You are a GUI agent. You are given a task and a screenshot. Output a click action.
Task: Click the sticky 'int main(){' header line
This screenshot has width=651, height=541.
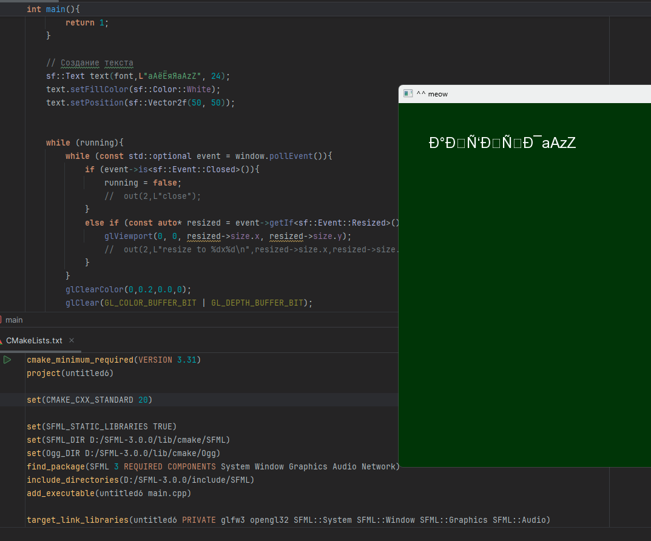click(x=53, y=9)
